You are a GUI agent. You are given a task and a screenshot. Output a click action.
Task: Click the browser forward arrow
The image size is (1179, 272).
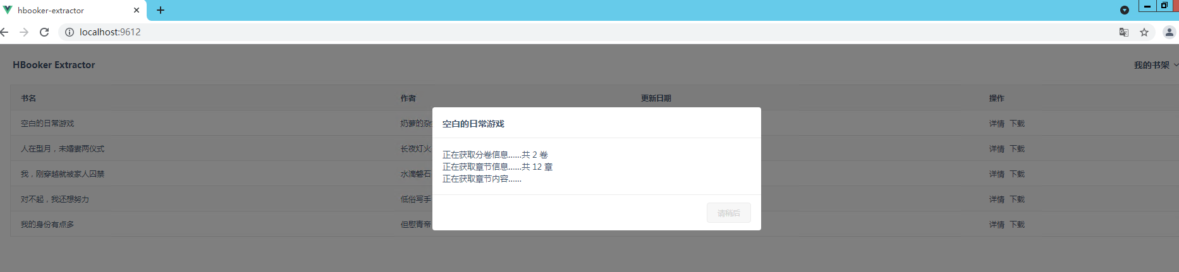point(24,32)
